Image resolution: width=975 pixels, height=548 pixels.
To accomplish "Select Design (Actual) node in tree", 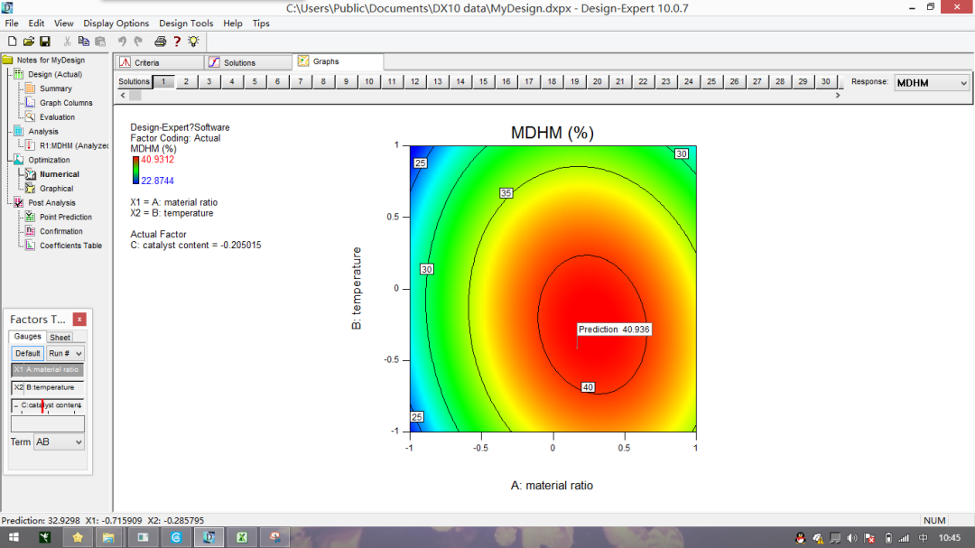I will 55,75.
